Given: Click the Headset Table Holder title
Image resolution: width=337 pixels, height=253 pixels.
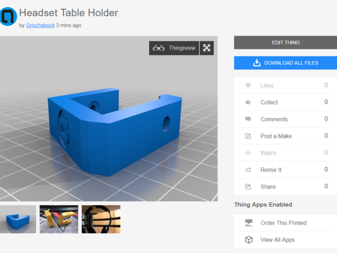Looking at the screenshot, I should tap(69, 13).
